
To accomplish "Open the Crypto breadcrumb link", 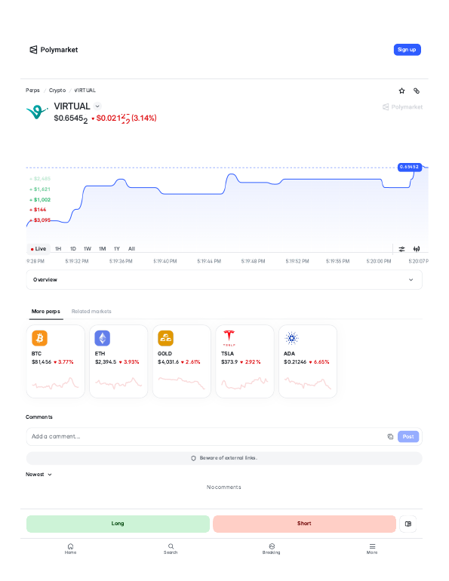I will [x=57, y=91].
